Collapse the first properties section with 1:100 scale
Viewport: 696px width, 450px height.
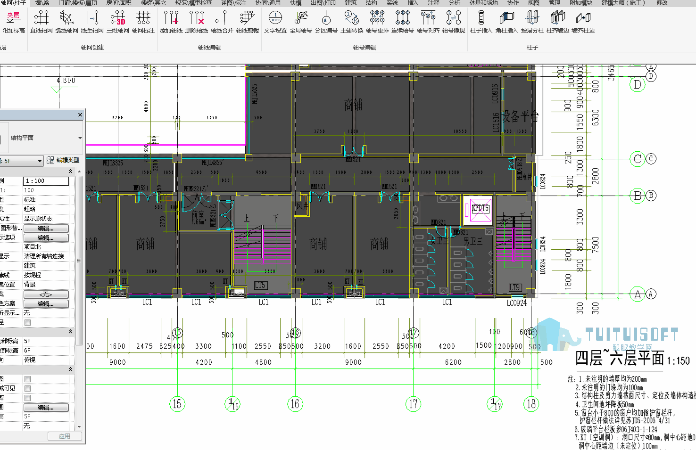tap(71, 172)
